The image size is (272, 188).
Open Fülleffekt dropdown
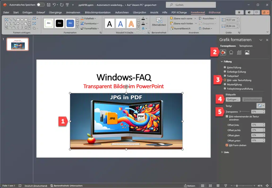(x=88, y=18)
